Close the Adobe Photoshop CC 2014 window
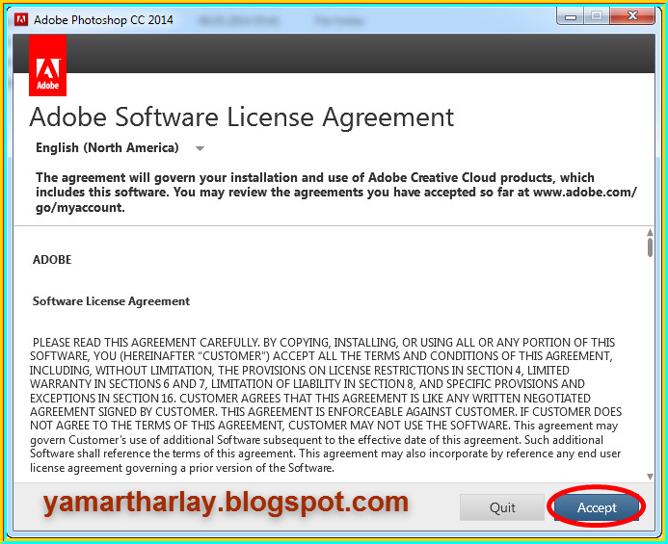The image size is (668, 544). coord(632,16)
